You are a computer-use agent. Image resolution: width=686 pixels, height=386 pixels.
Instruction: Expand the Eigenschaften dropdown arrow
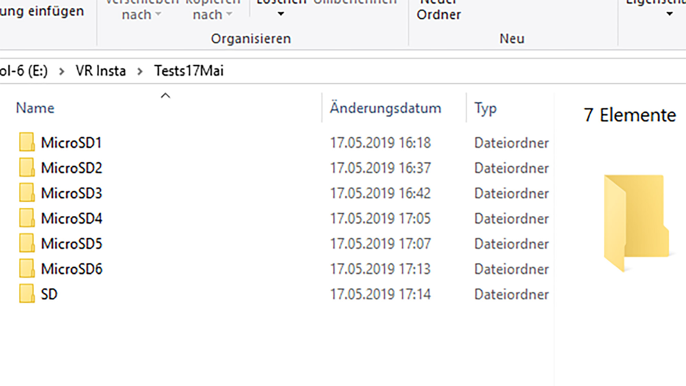click(x=669, y=14)
